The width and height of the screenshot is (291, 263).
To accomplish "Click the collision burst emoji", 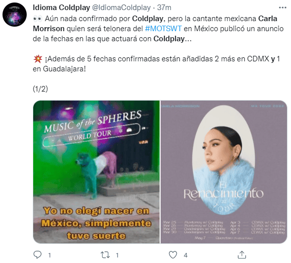I will click(x=38, y=59).
